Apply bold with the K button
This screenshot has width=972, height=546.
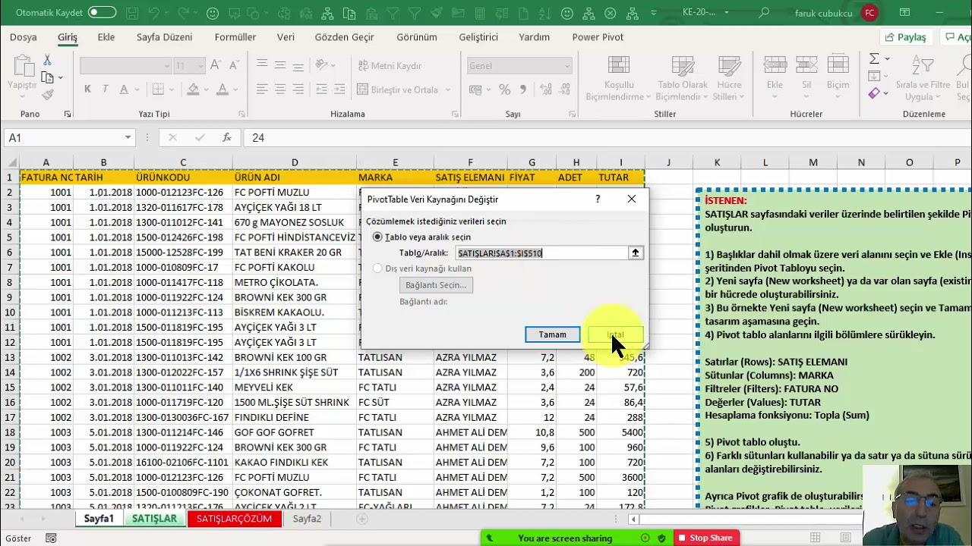coord(88,89)
